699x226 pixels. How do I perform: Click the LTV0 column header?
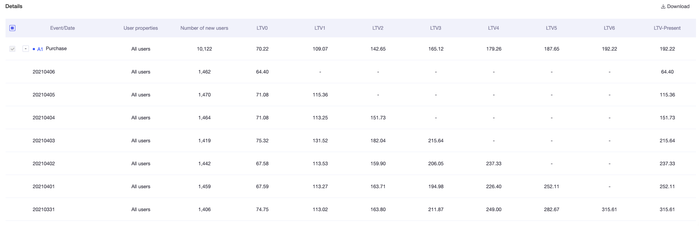point(262,28)
